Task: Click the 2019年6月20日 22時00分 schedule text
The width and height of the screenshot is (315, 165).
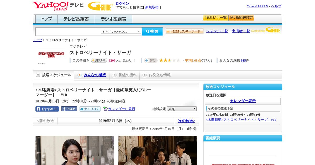Action: click(233, 115)
